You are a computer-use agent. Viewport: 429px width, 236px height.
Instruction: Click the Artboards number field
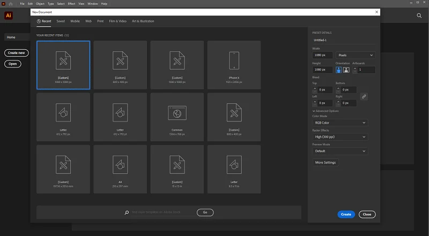pyautogui.click(x=366, y=70)
